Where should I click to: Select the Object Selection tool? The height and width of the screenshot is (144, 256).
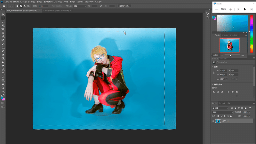[3, 26]
